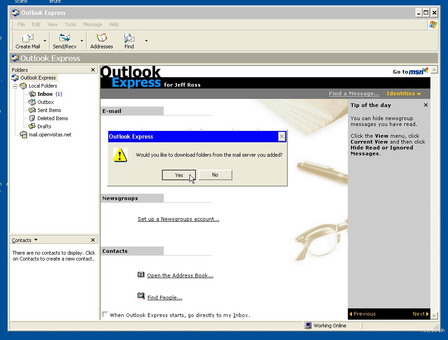The height and width of the screenshot is (340, 448).
Task: Click the Find a Message link
Action: [x=354, y=93]
